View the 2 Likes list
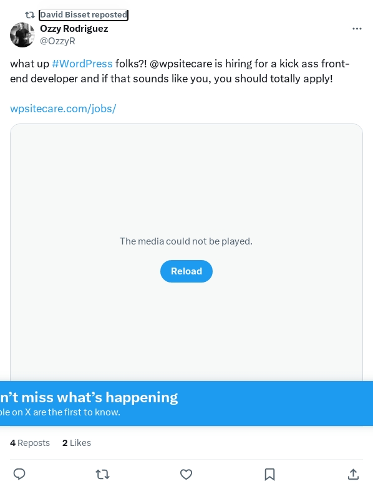This screenshot has width=373, height=484. tap(77, 443)
